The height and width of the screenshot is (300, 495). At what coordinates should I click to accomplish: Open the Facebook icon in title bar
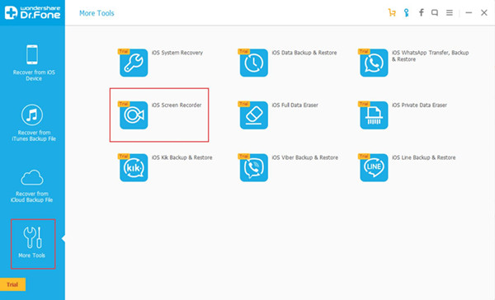(421, 12)
